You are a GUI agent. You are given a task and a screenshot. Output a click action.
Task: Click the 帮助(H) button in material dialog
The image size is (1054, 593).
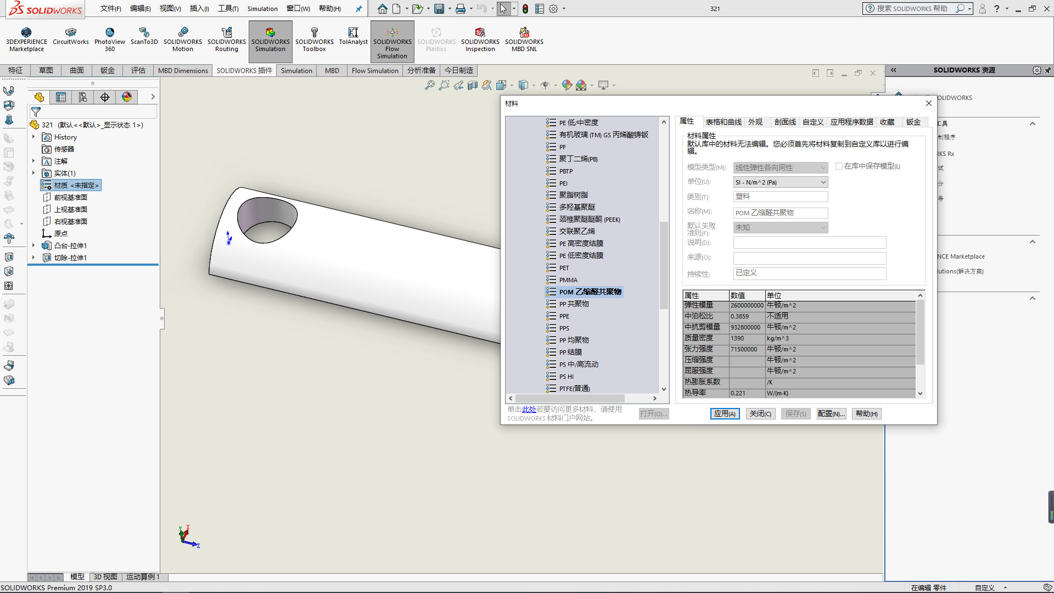(x=866, y=413)
